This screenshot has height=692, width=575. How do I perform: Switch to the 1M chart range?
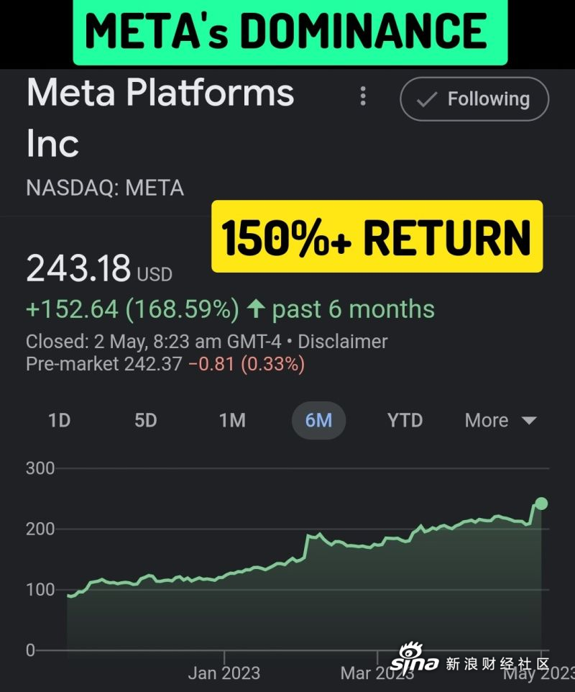click(232, 420)
